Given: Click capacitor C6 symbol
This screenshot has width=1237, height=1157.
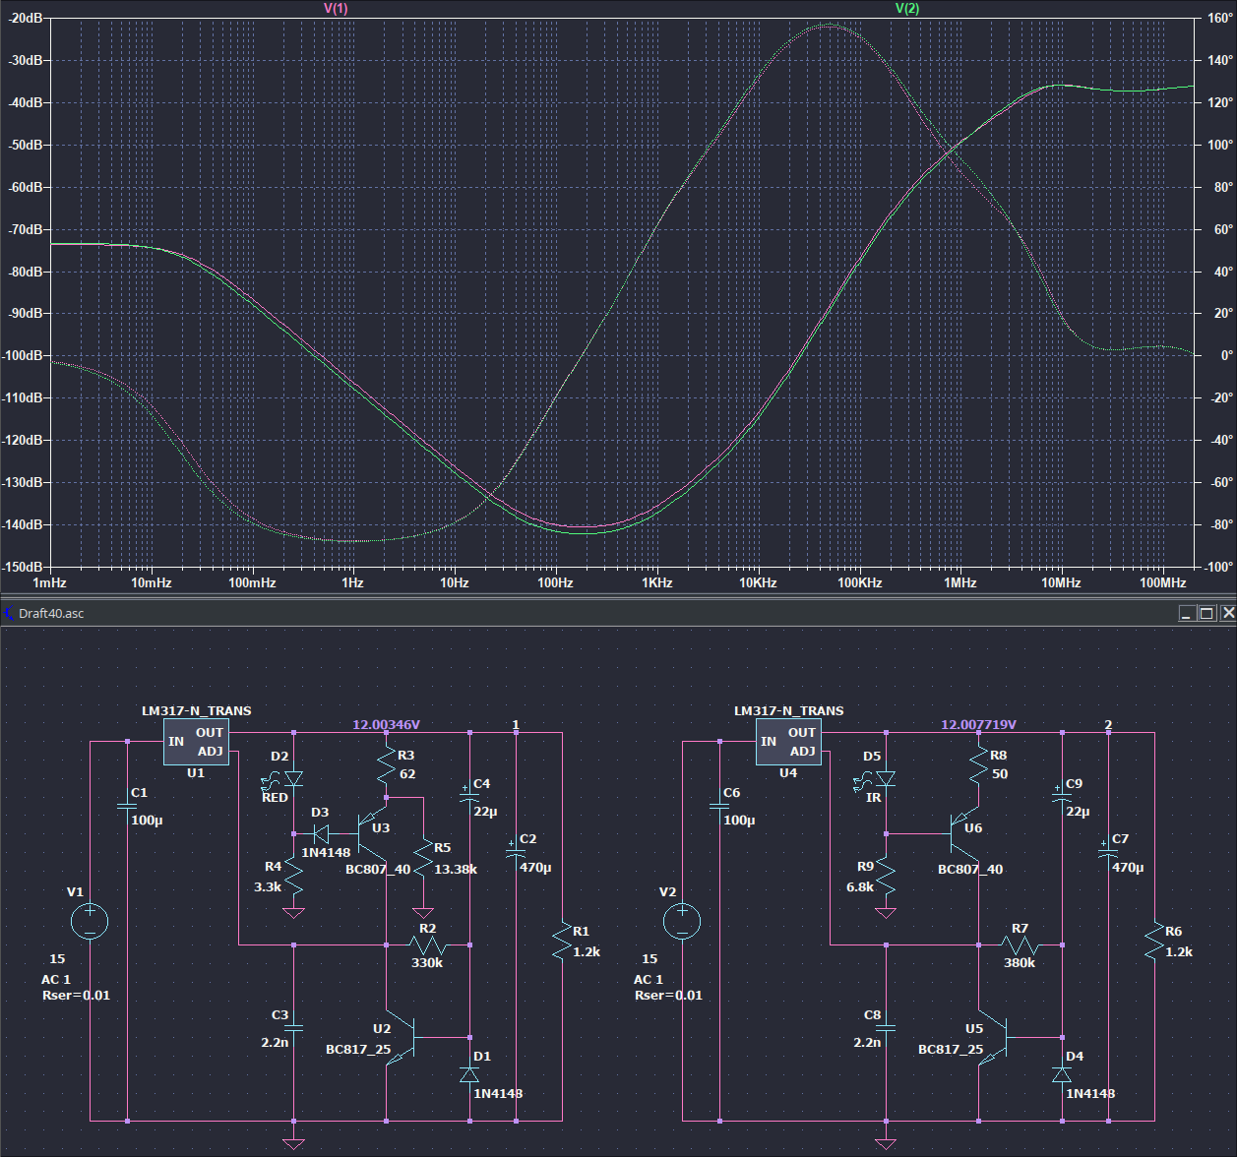Looking at the screenshot, I should pos(719,806).
